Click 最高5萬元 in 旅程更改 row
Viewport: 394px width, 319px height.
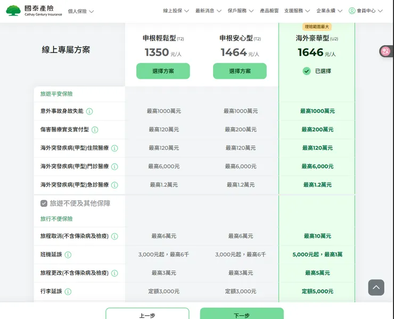pyautogui.click(x=317, y=273)
